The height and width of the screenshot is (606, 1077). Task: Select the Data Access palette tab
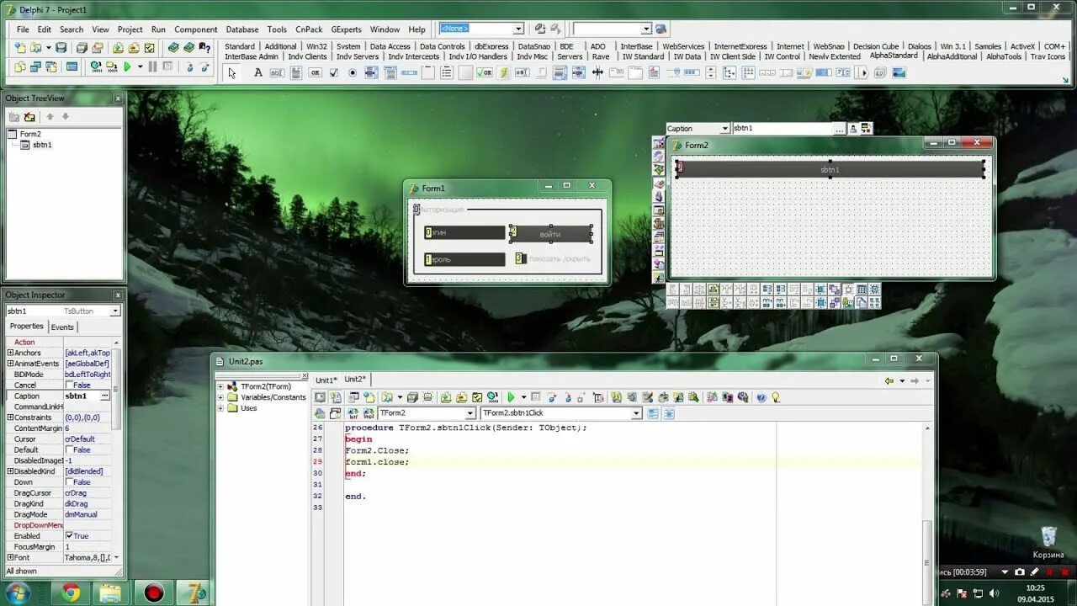(x=390, y=46)
